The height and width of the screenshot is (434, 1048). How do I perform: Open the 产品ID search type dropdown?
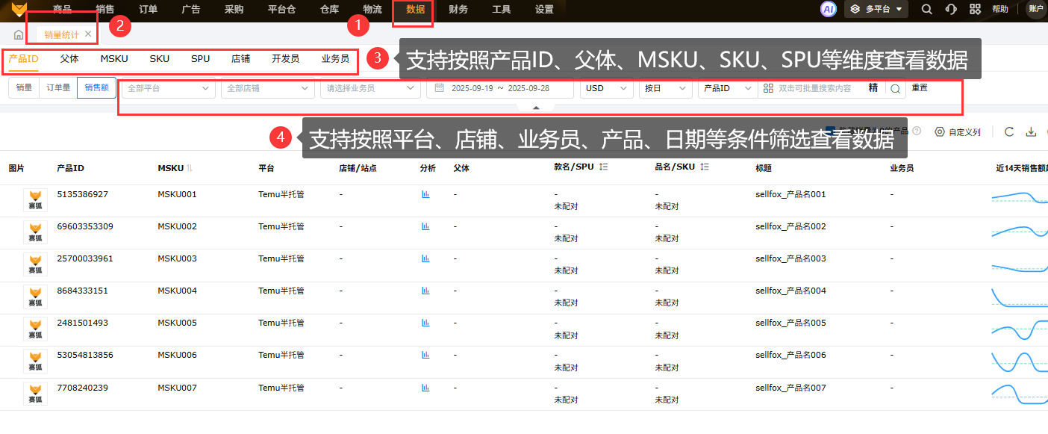728,88
